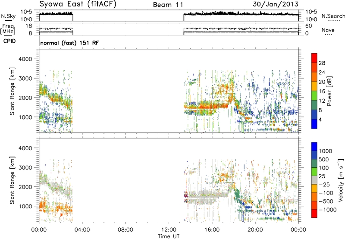Click the "Power [dB]" colorbar title
345x239 pixels.
point(329,91)
